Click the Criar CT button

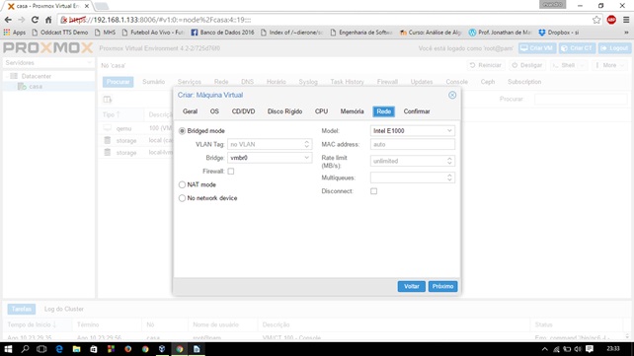pyautogui.click(x=577, y=48)
